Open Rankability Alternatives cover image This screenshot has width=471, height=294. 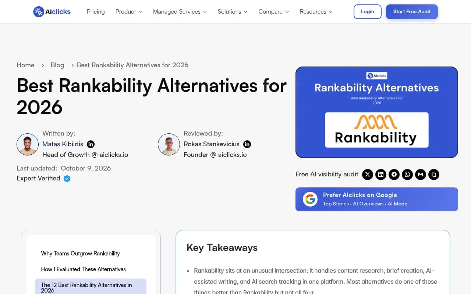coord(377,112)
